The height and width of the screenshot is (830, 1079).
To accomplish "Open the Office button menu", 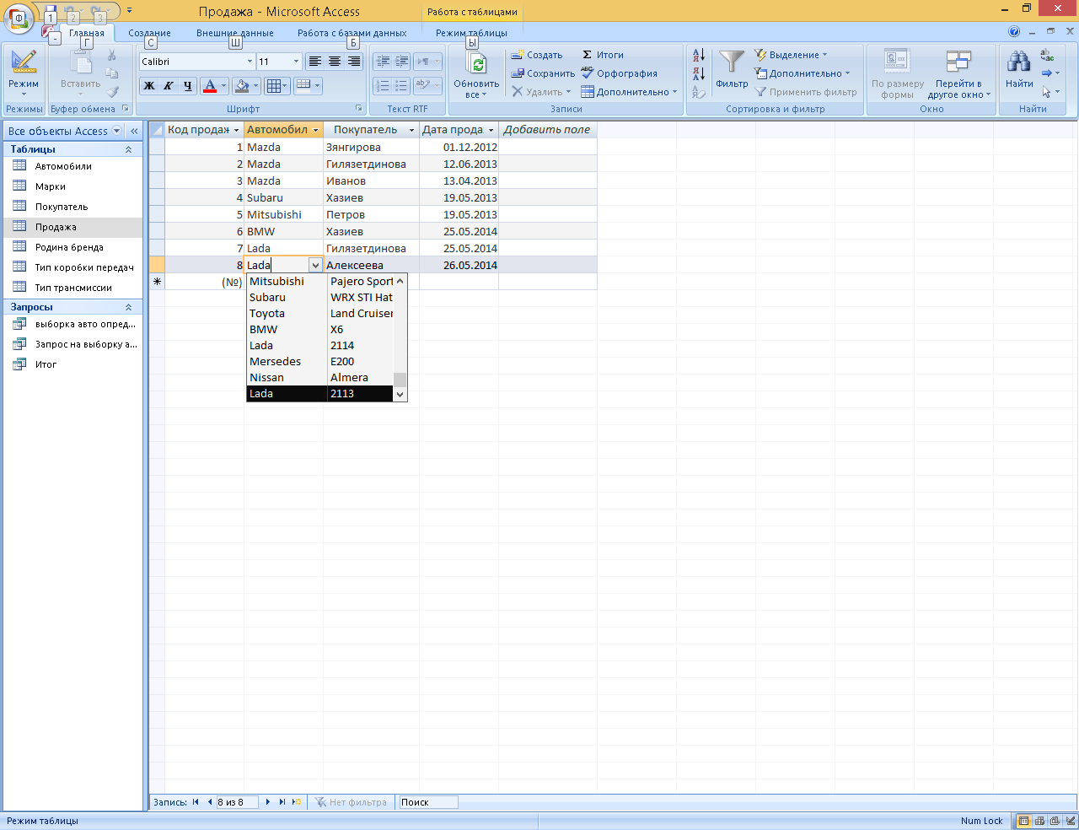I will pyautogui.click(x=19, y=17).
